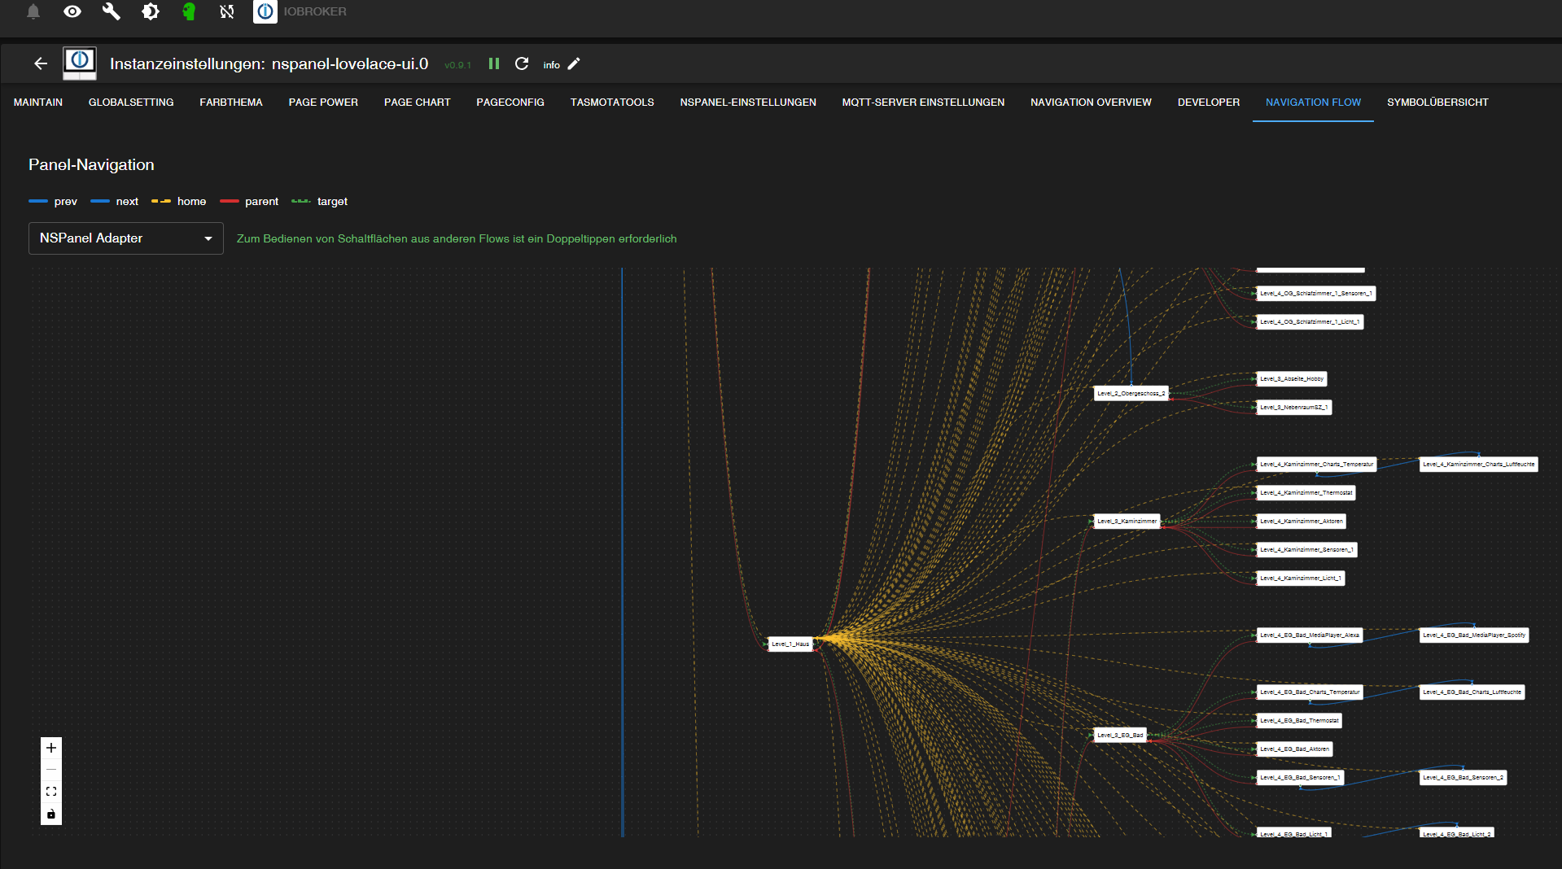
Task: Fit the flow view to screen
Action: 51,792
